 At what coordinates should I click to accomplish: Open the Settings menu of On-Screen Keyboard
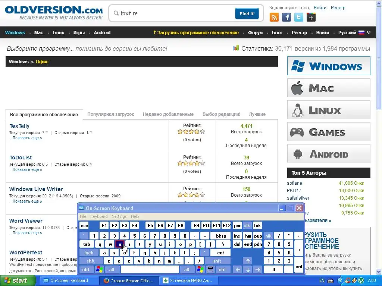coord(119,216)
